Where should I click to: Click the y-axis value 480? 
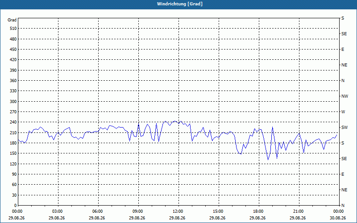click(13, 39)
